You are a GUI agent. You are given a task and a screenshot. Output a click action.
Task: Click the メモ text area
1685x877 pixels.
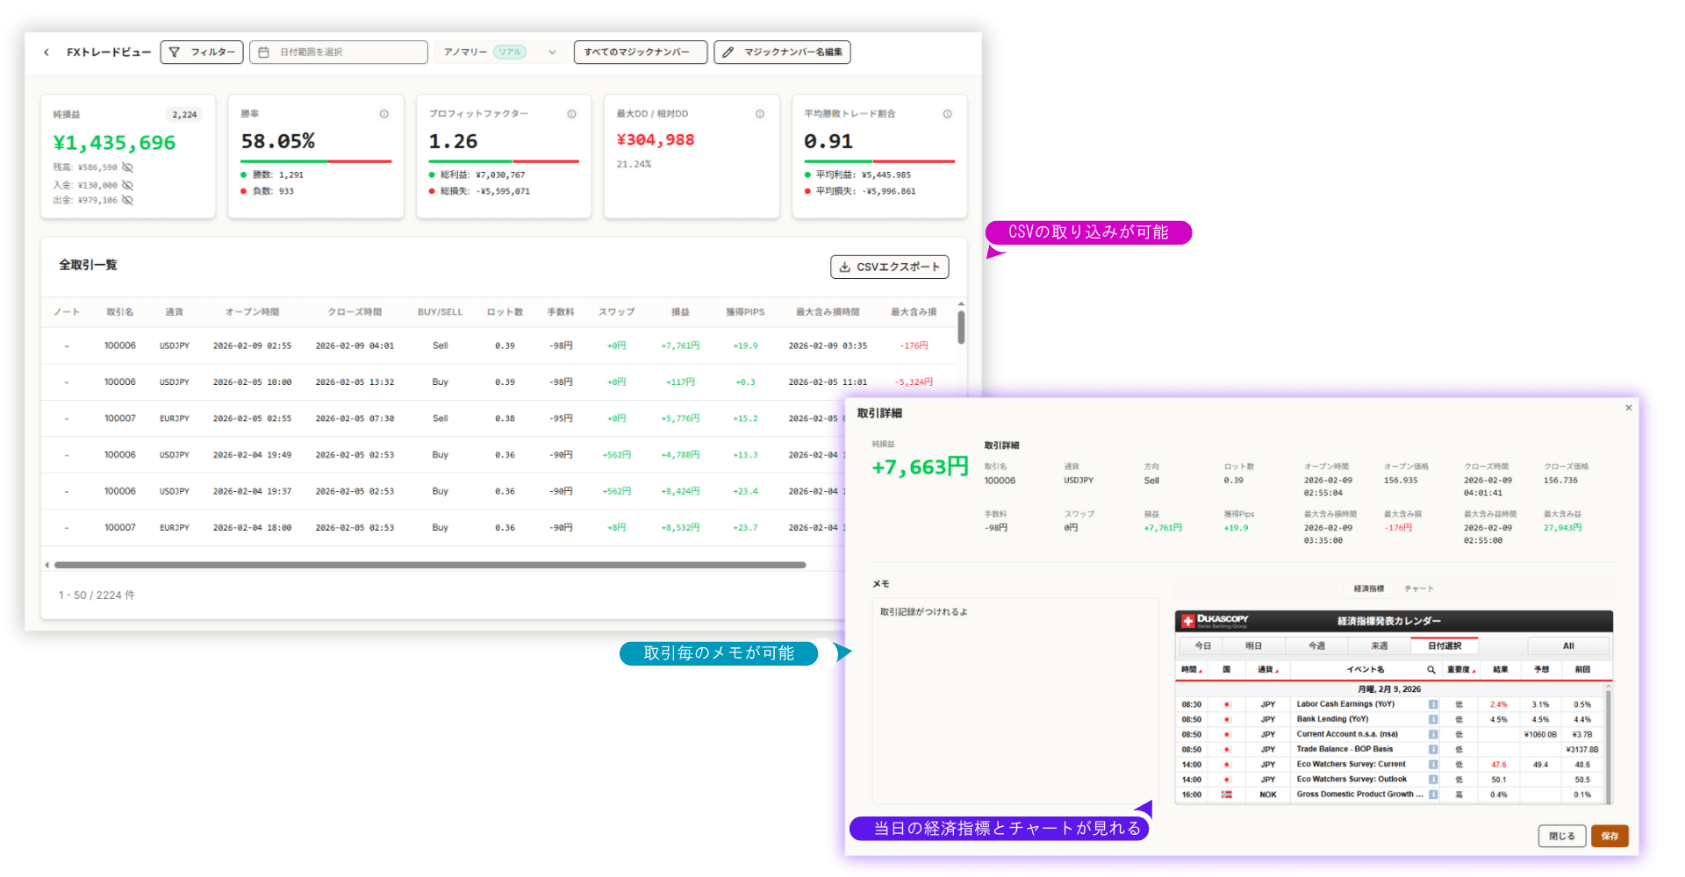point(1015,702)
